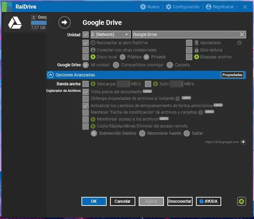This screenshot has height=219, width=254.
Task: Enable the Apoderado proxy checkbox
Action: click(x=189, y=43)
